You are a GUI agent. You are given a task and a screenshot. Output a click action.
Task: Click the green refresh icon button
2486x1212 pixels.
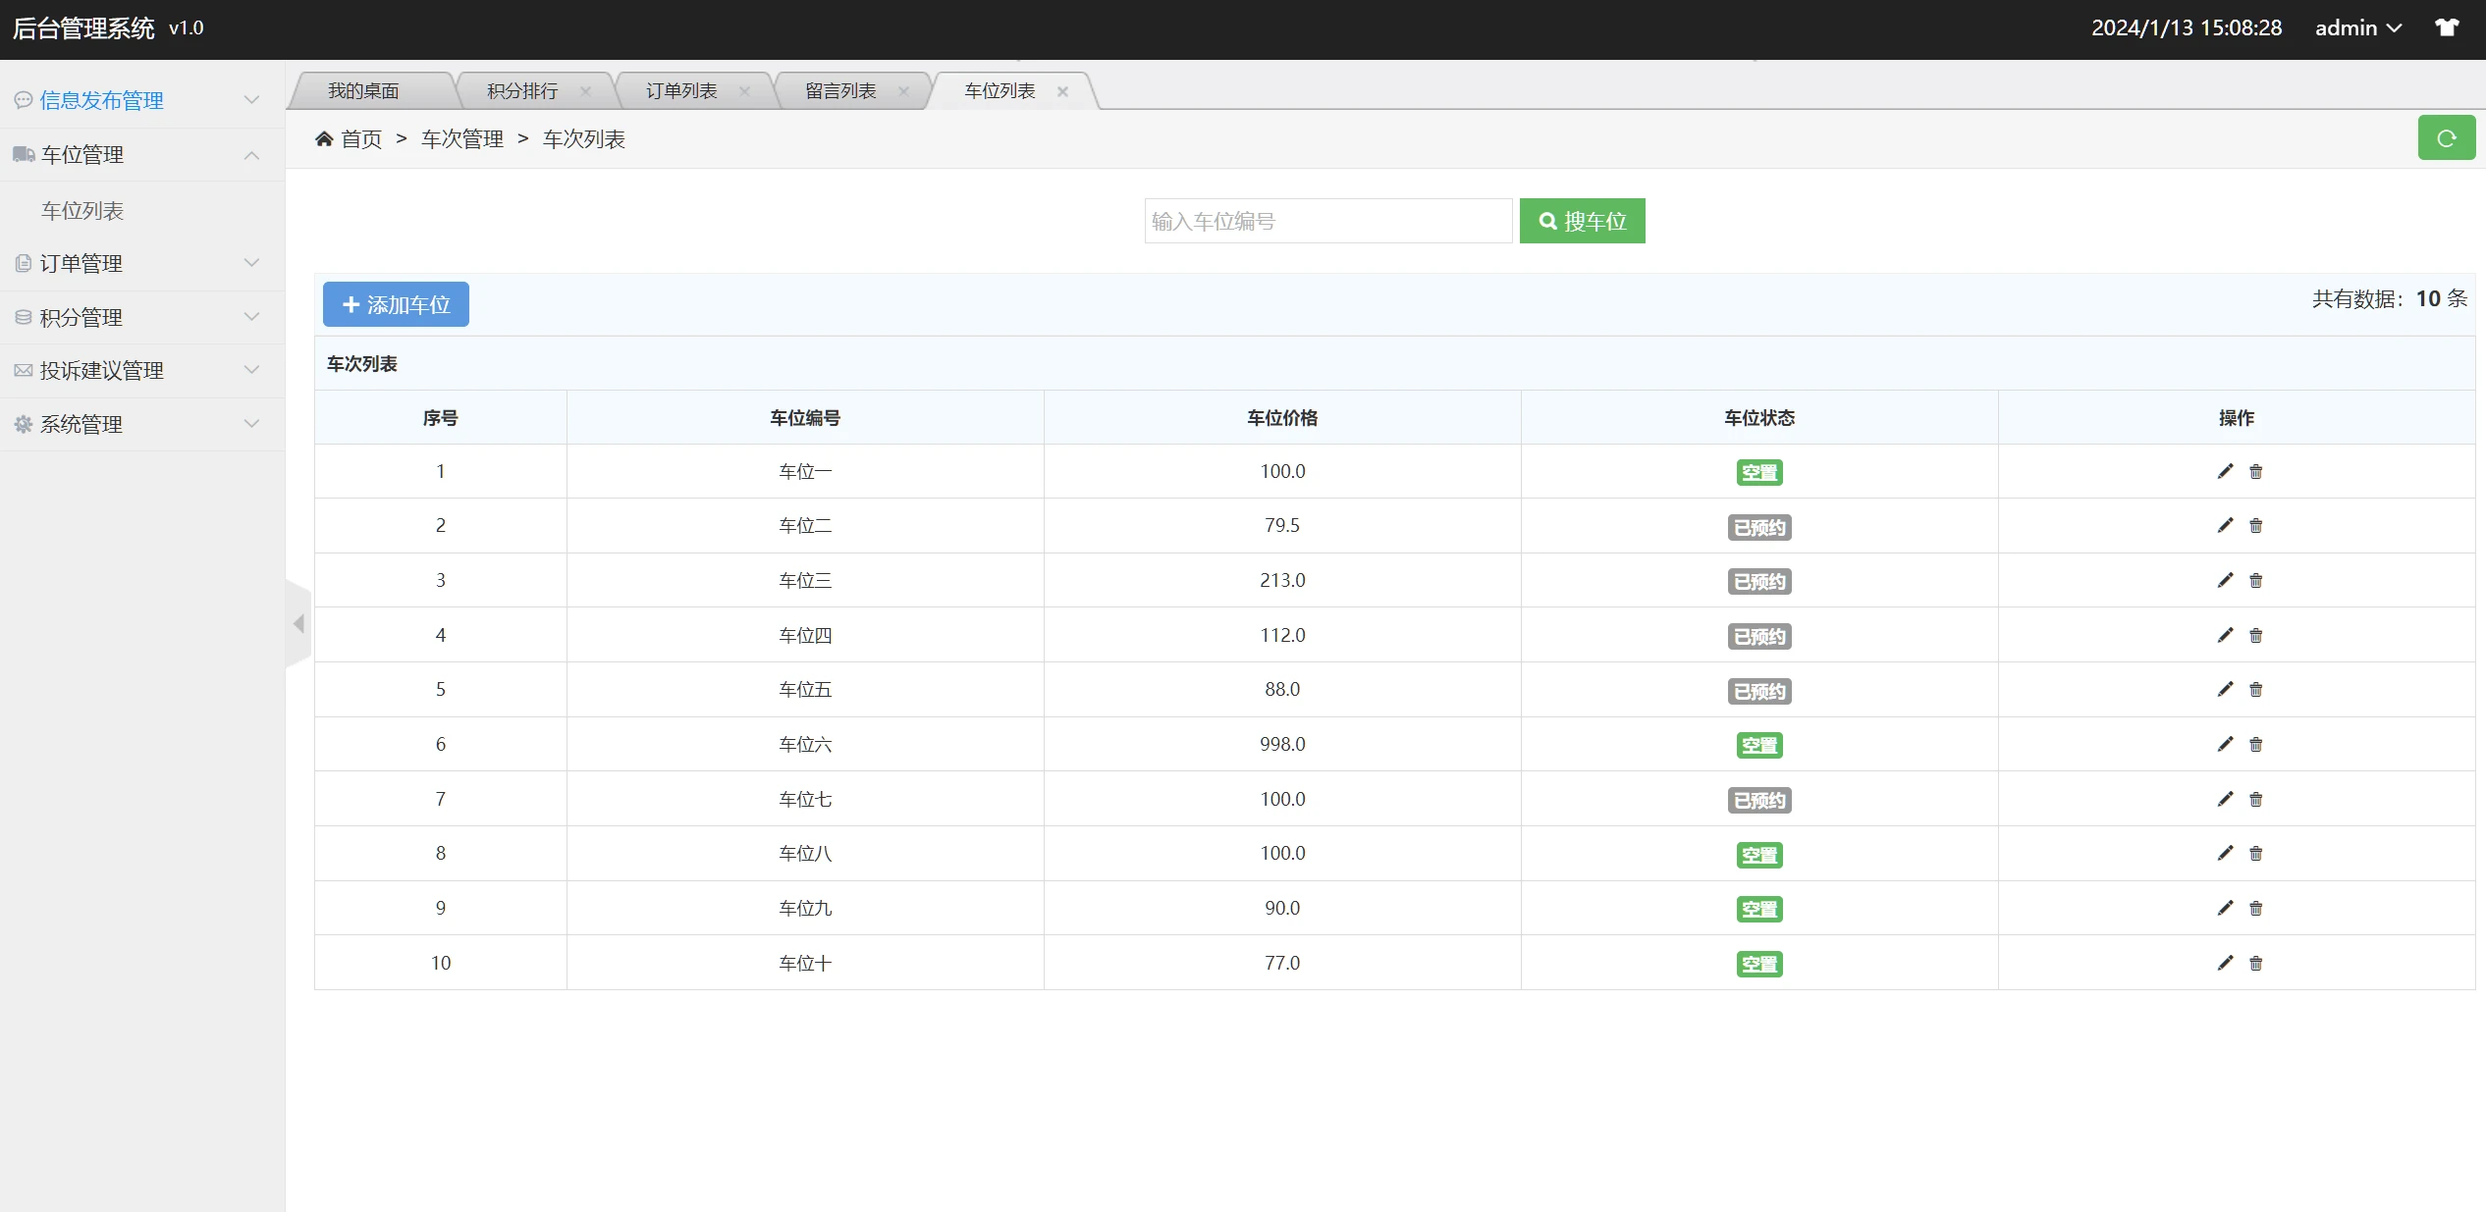[x=2446, y=138]
